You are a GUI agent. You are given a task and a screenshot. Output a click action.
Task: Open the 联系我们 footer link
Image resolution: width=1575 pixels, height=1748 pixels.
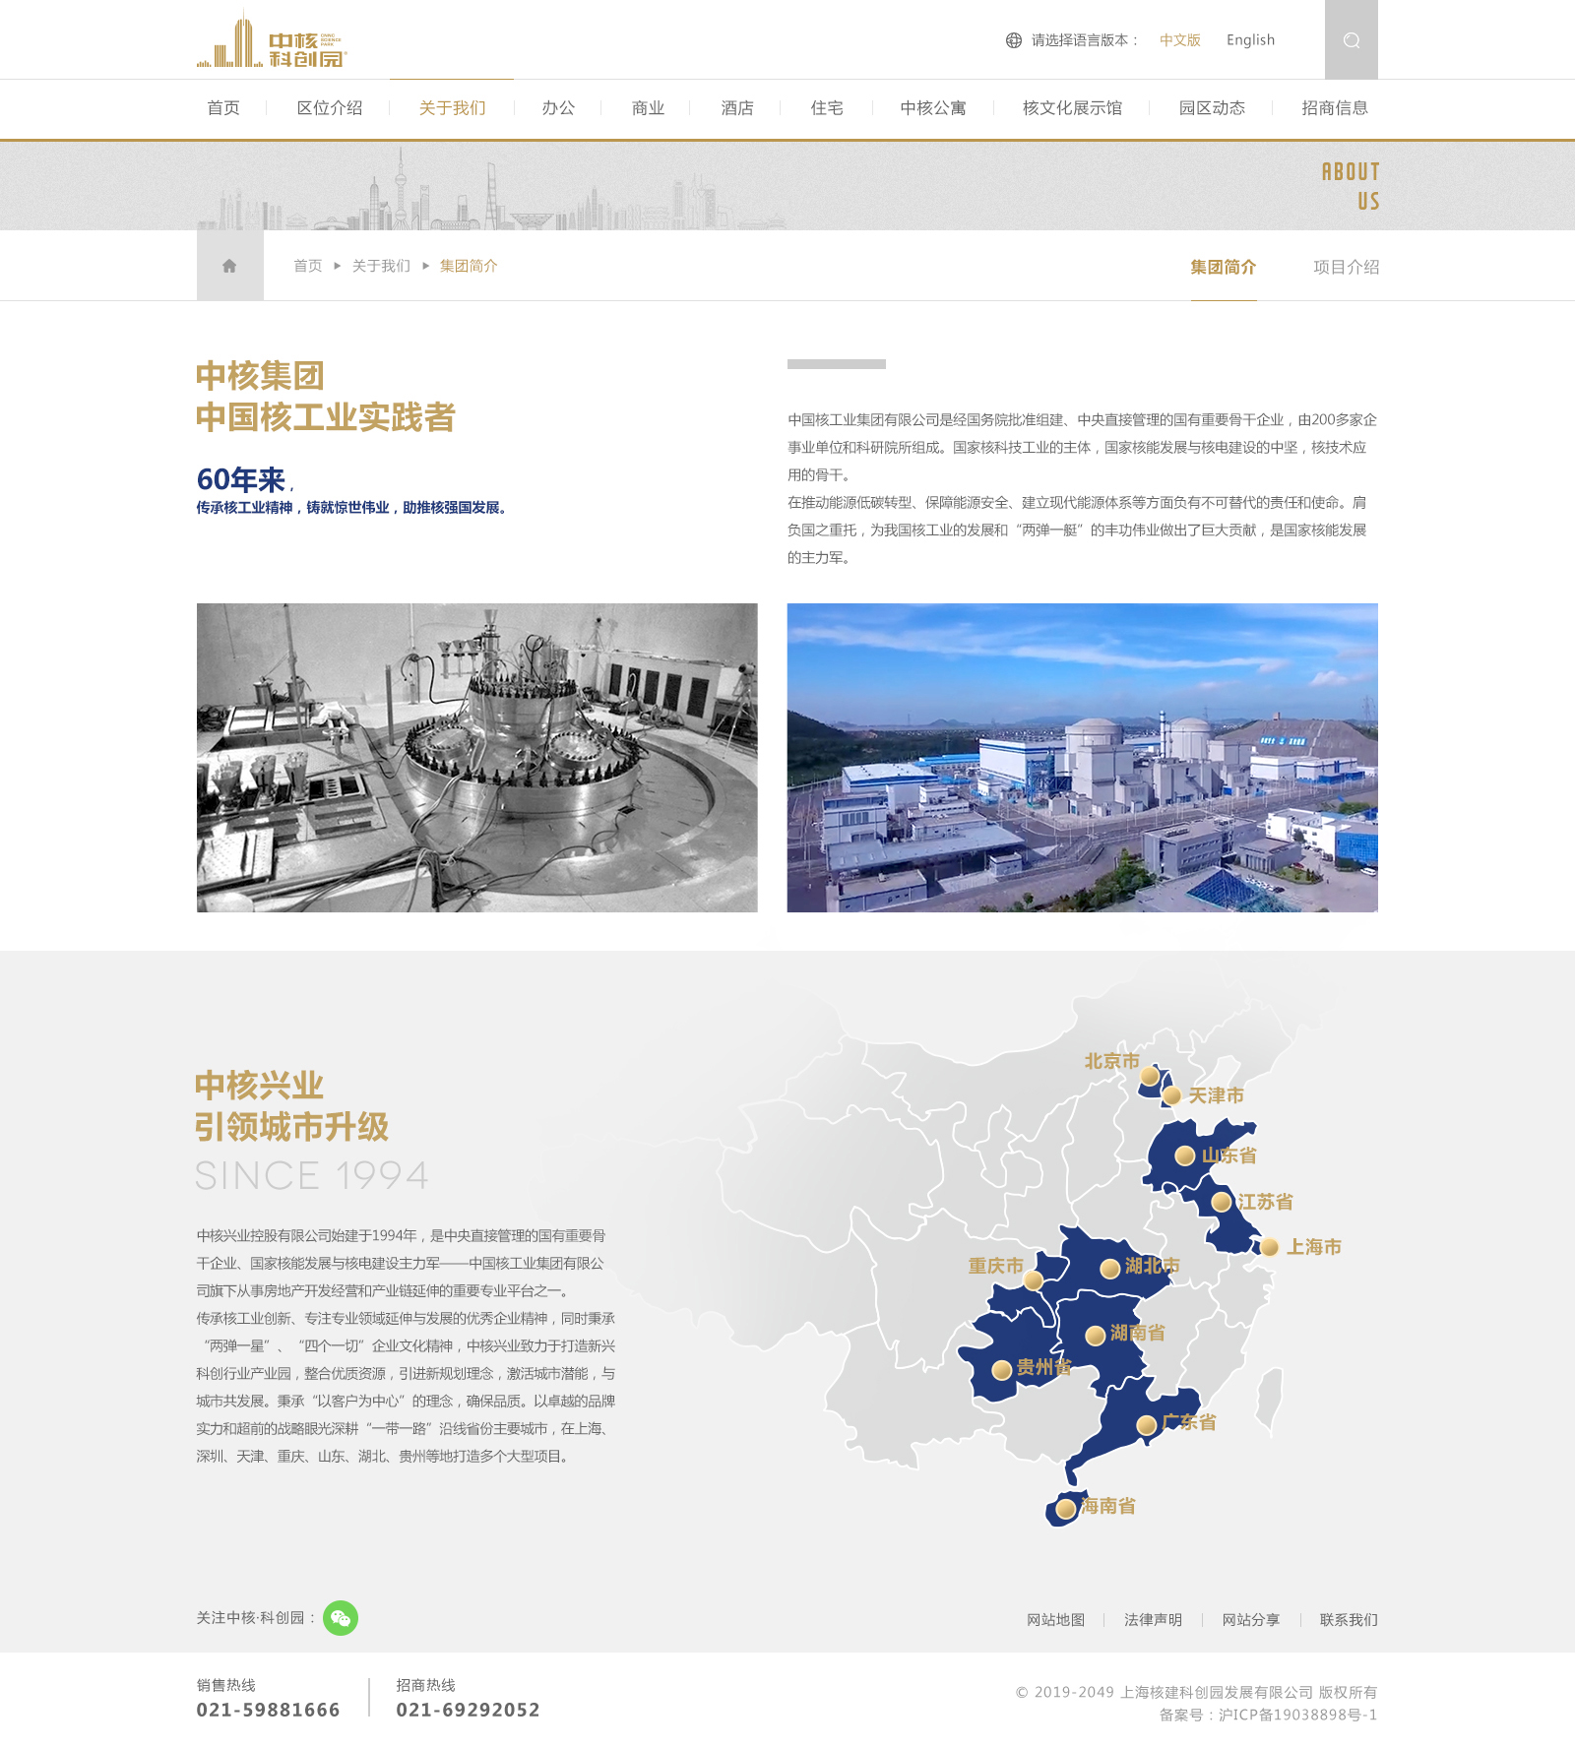pos(1349,1620)
